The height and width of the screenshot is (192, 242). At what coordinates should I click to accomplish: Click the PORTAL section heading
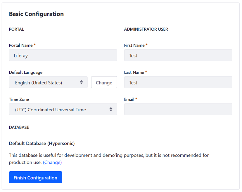pos(16,29)
